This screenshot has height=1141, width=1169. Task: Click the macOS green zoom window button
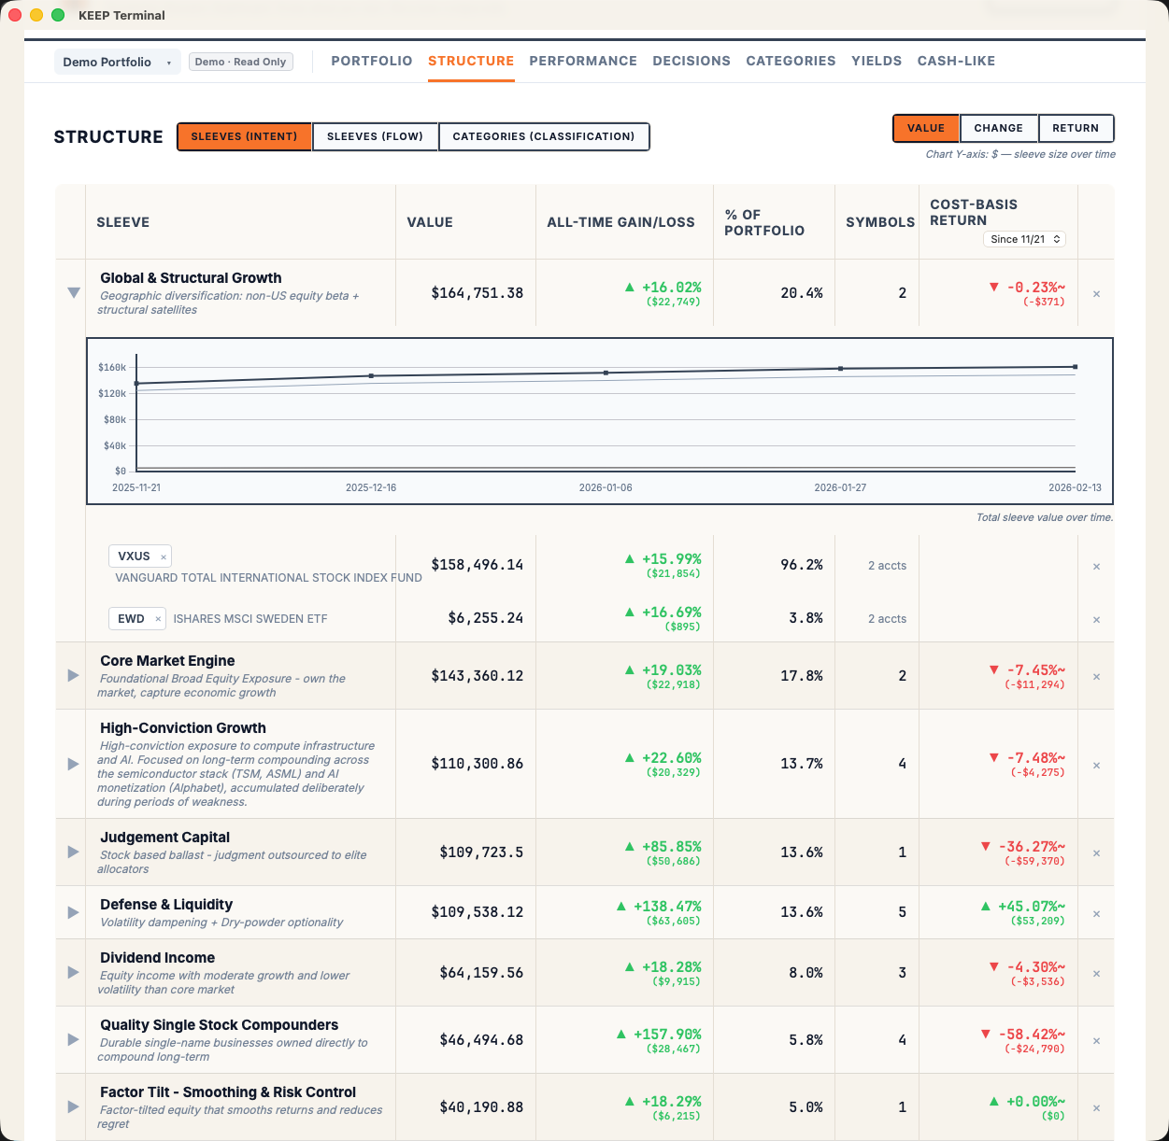click(x=58, y=15)
